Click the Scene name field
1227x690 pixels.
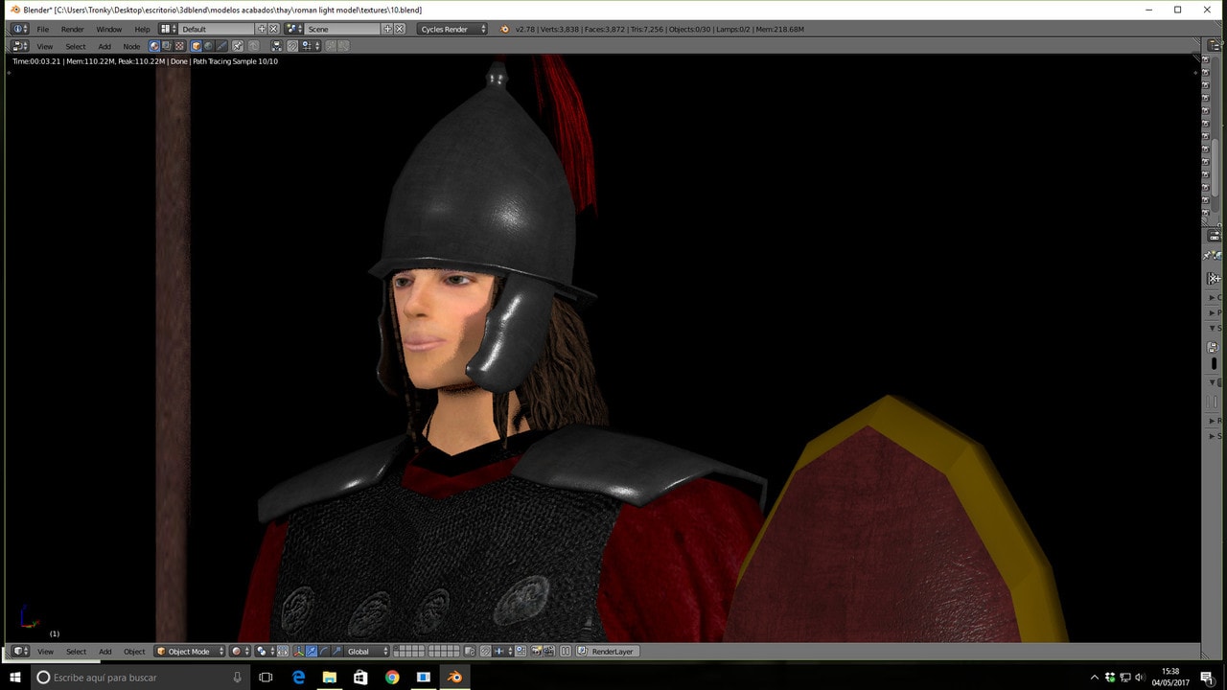(x=341, y=29)
